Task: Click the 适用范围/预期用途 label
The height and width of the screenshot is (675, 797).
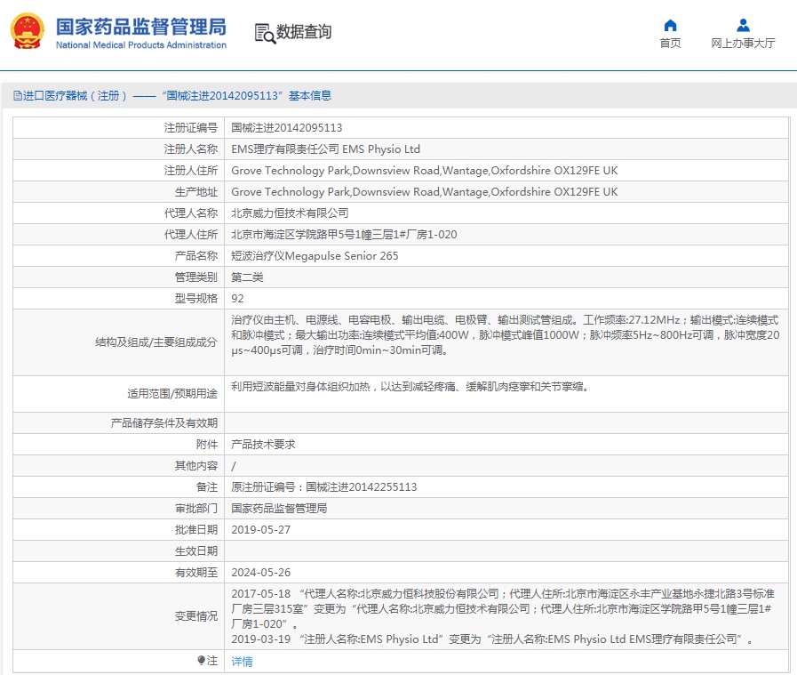Action: point(172,394)
